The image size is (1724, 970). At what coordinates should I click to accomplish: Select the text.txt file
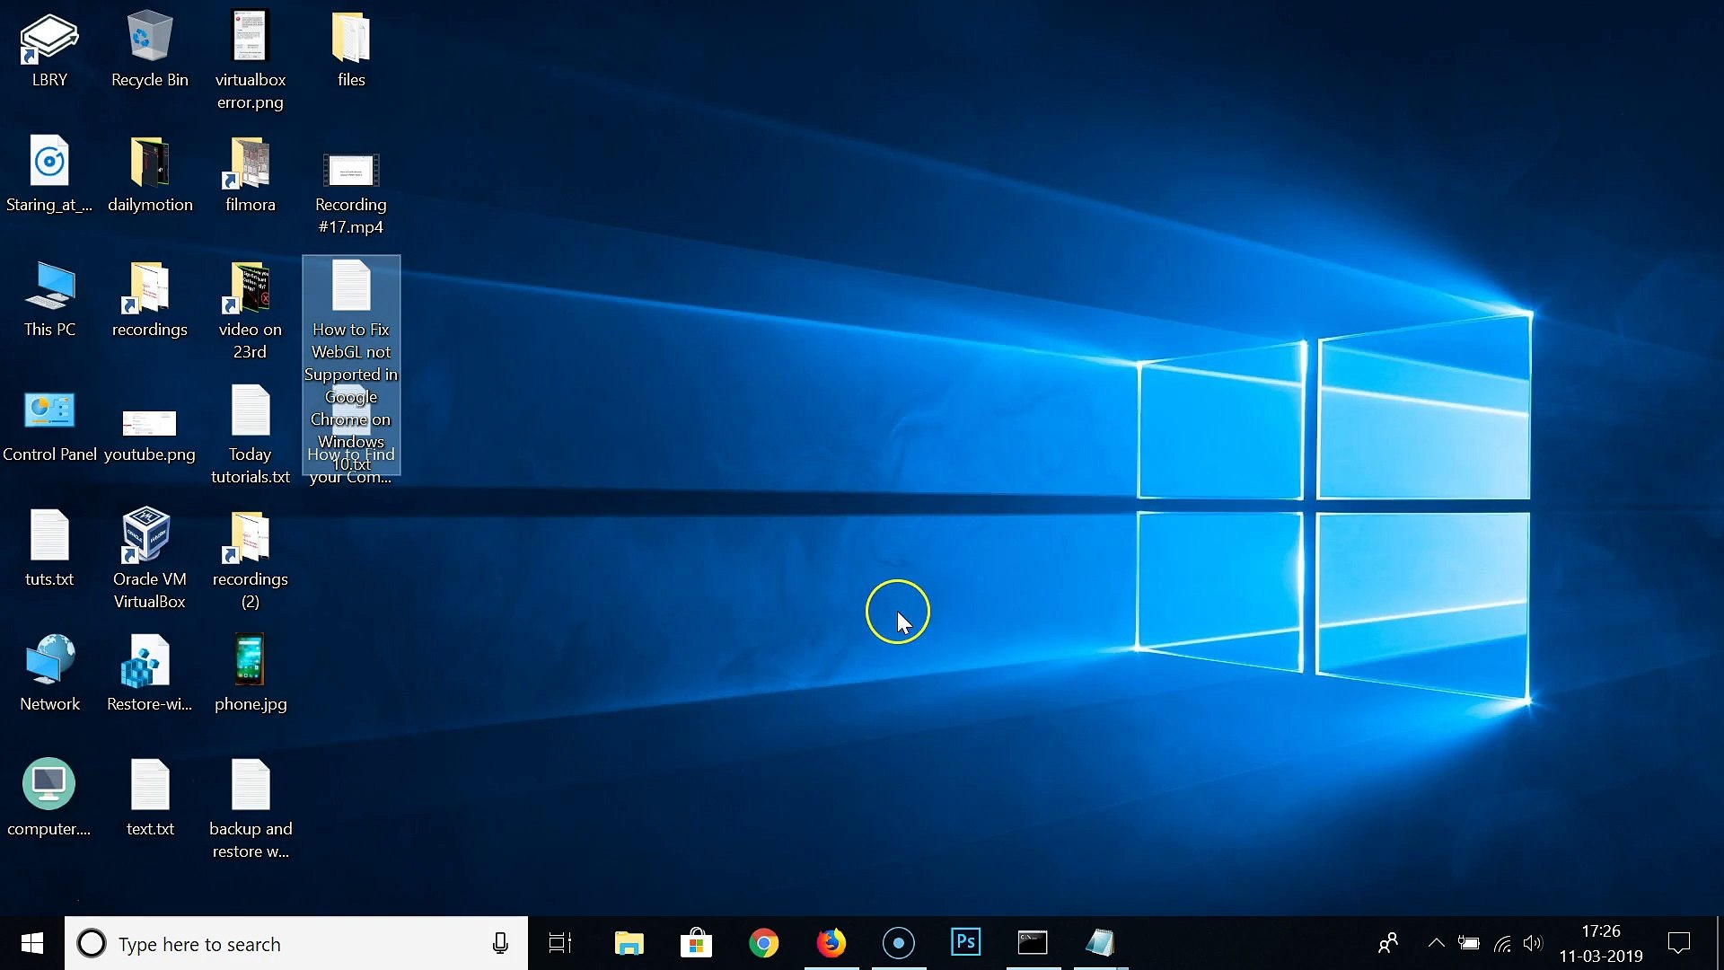150,798
